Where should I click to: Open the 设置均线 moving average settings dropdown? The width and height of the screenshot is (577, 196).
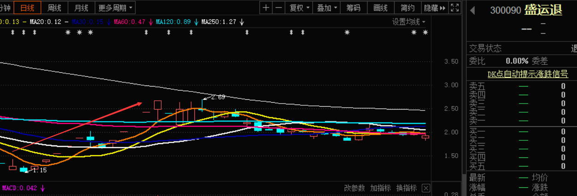pos(408,22)
